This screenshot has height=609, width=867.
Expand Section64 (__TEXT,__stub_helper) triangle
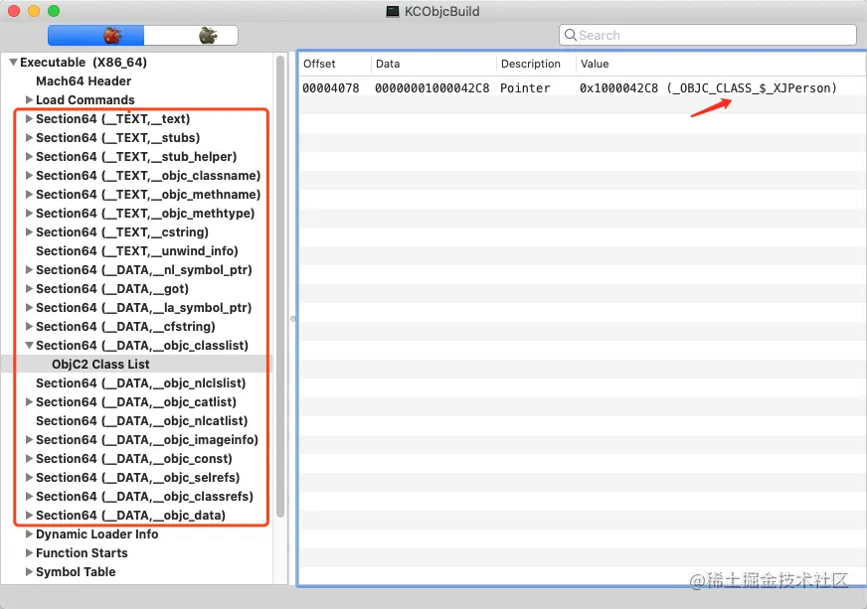[x=29, y=156]
